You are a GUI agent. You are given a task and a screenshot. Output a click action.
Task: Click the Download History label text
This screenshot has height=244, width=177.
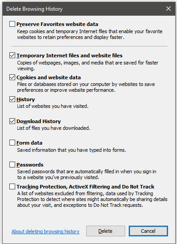[39, 121]
